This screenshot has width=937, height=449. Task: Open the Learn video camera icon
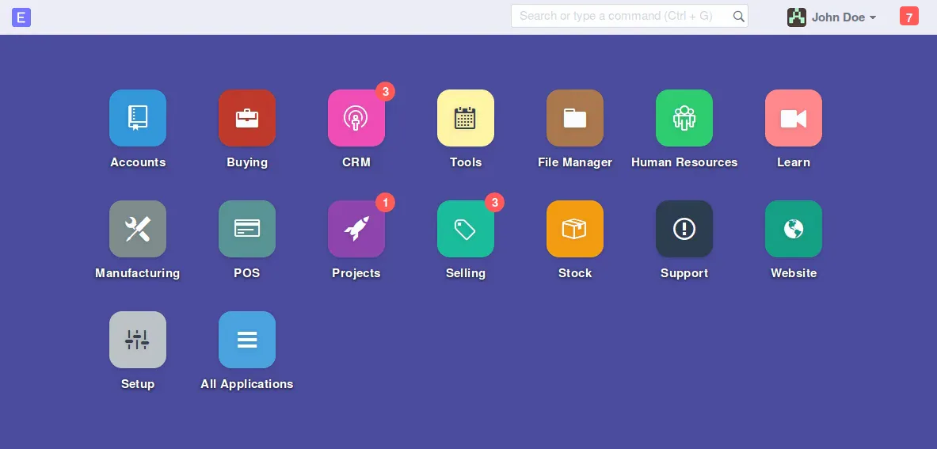tap(794, 118)
